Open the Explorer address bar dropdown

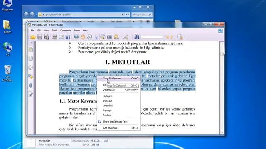click(x=123, y=15)
